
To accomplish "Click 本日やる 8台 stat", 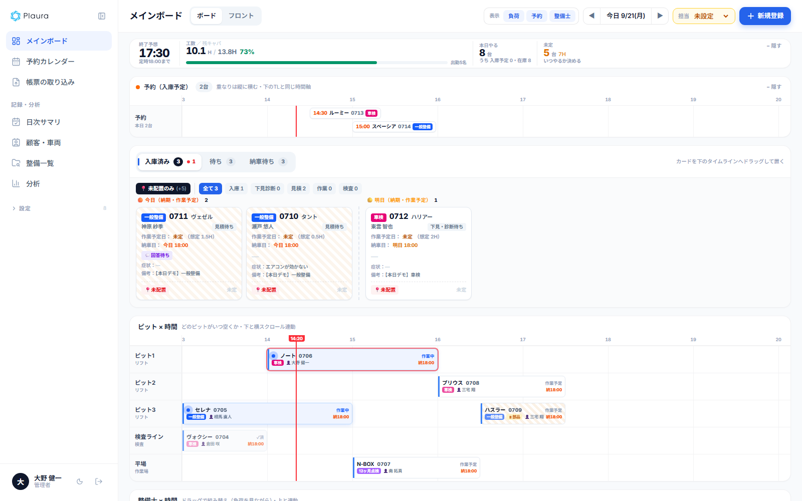I will (x=505, y=53).
